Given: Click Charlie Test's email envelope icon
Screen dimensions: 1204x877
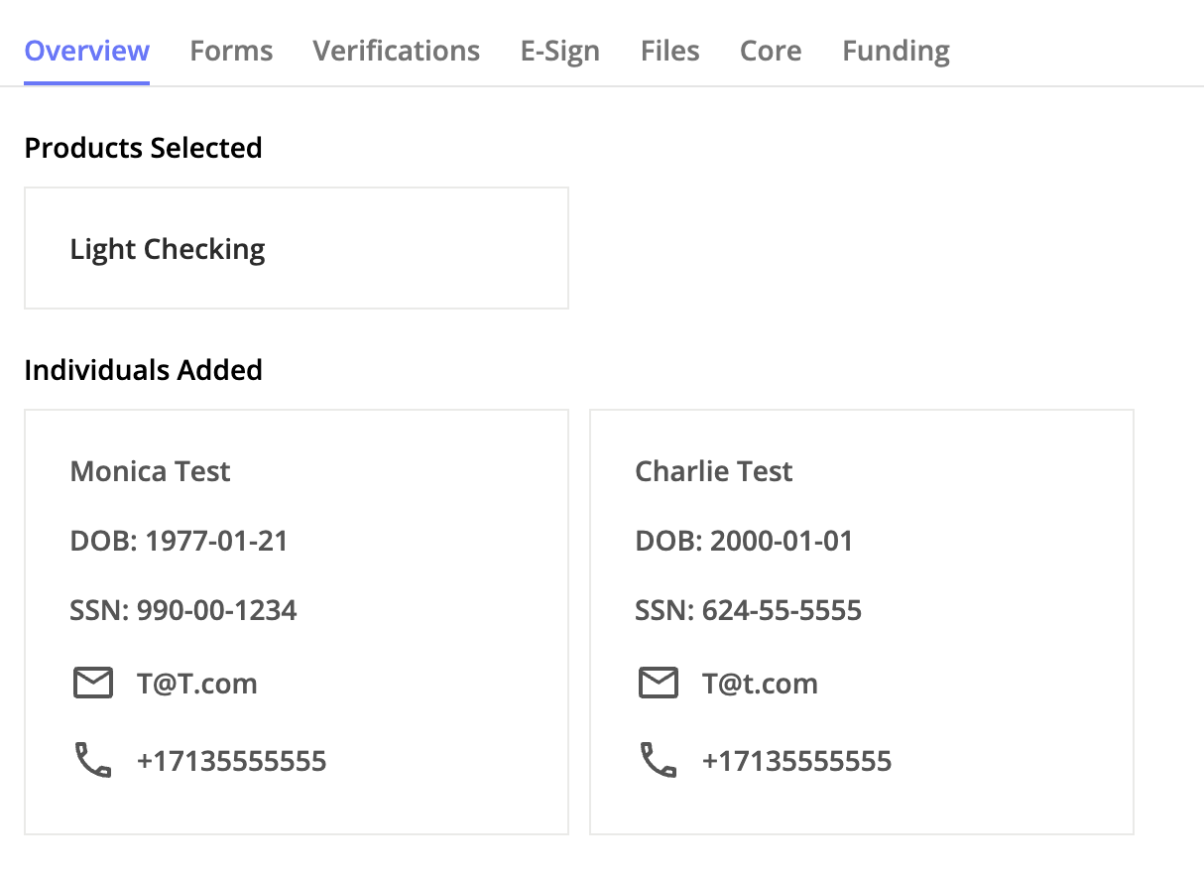Looking at the screenshot, I should click(659, 684).
